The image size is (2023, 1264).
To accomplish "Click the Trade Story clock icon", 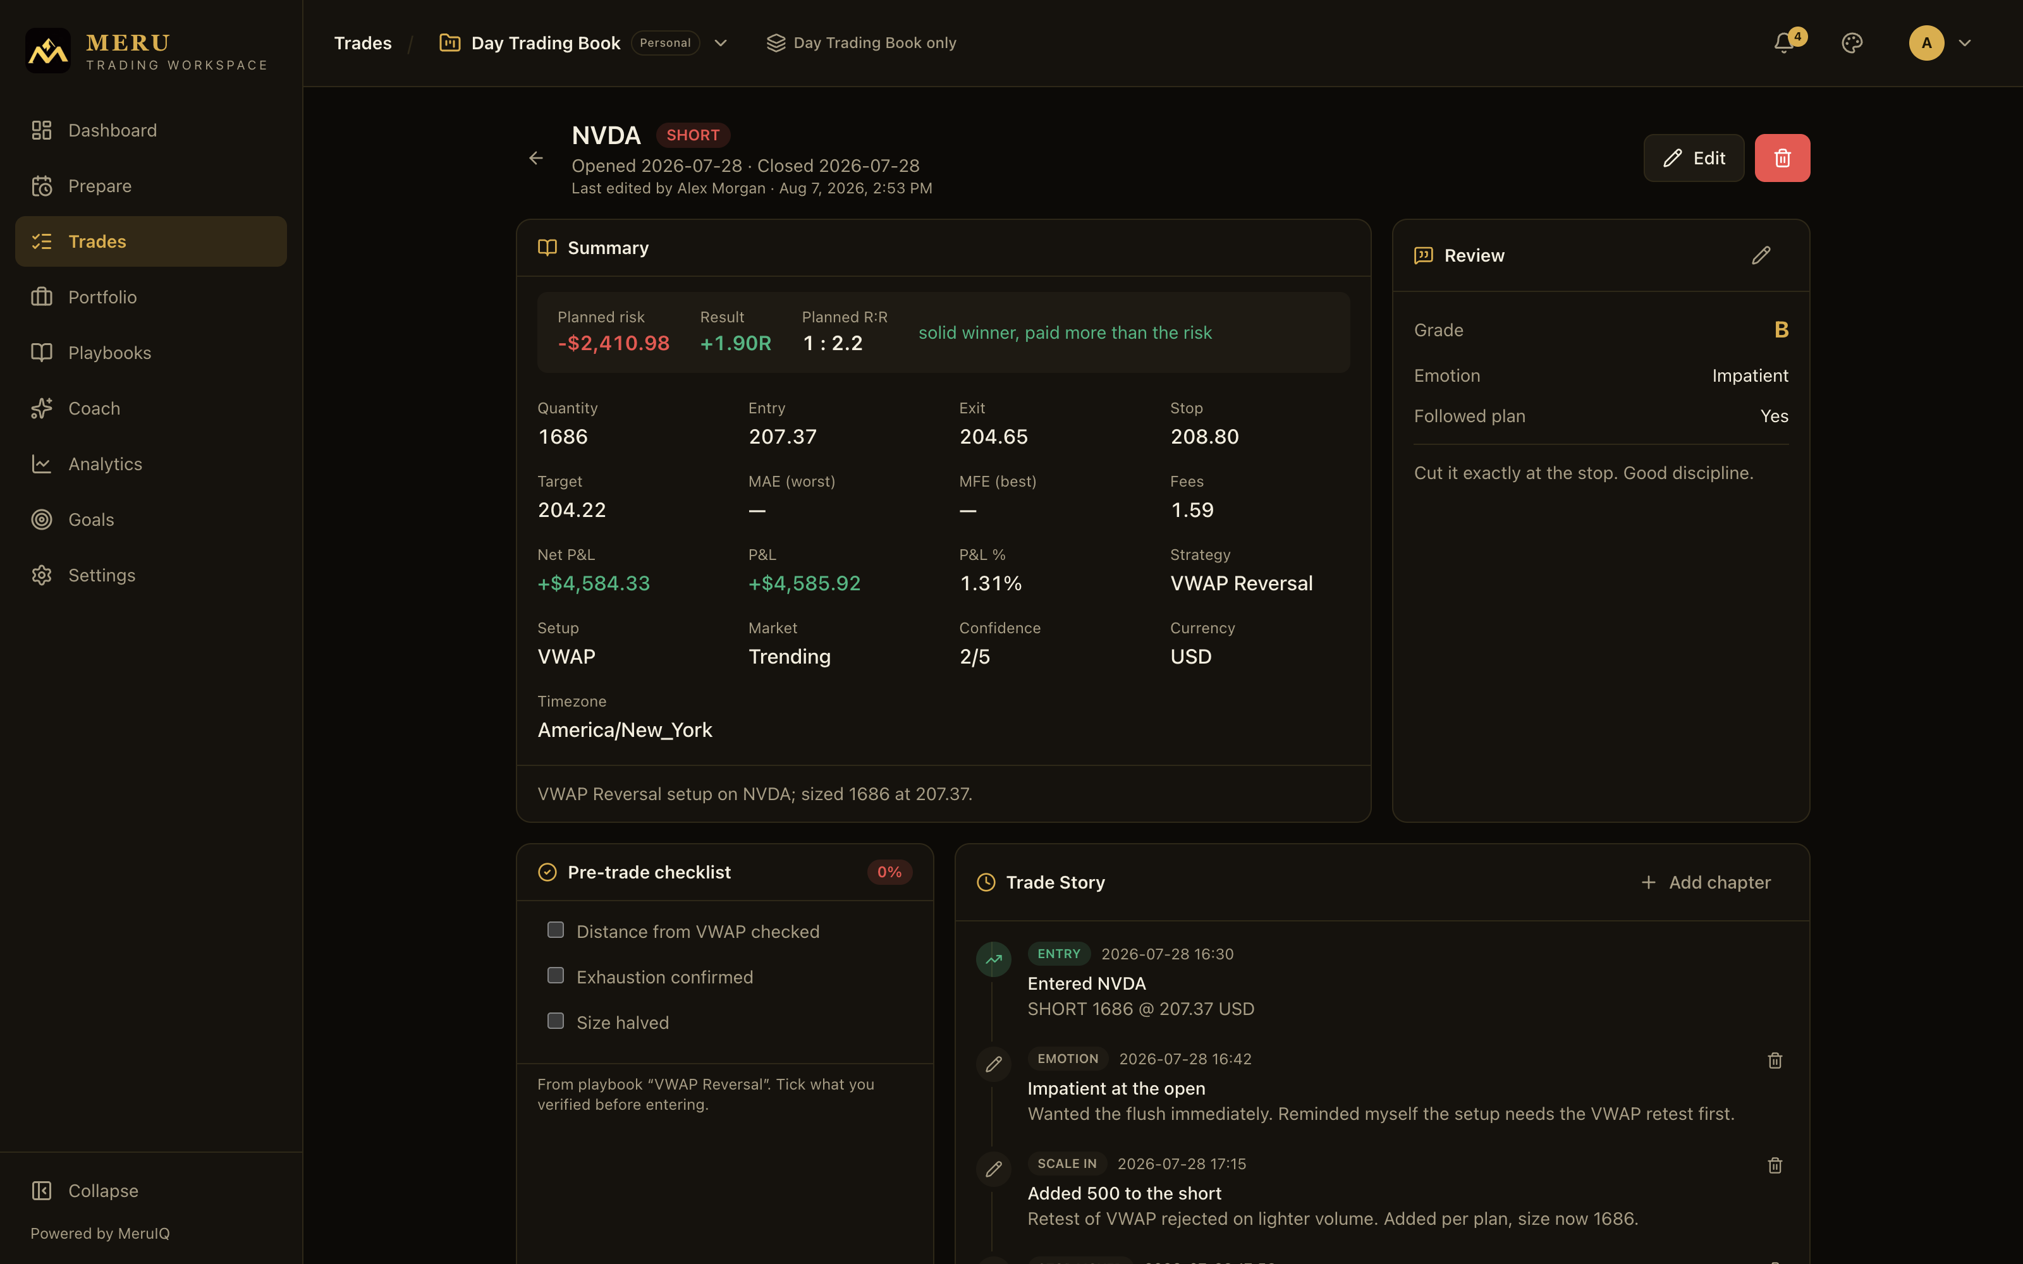I will pyautogui.click(x=986, y=882).
